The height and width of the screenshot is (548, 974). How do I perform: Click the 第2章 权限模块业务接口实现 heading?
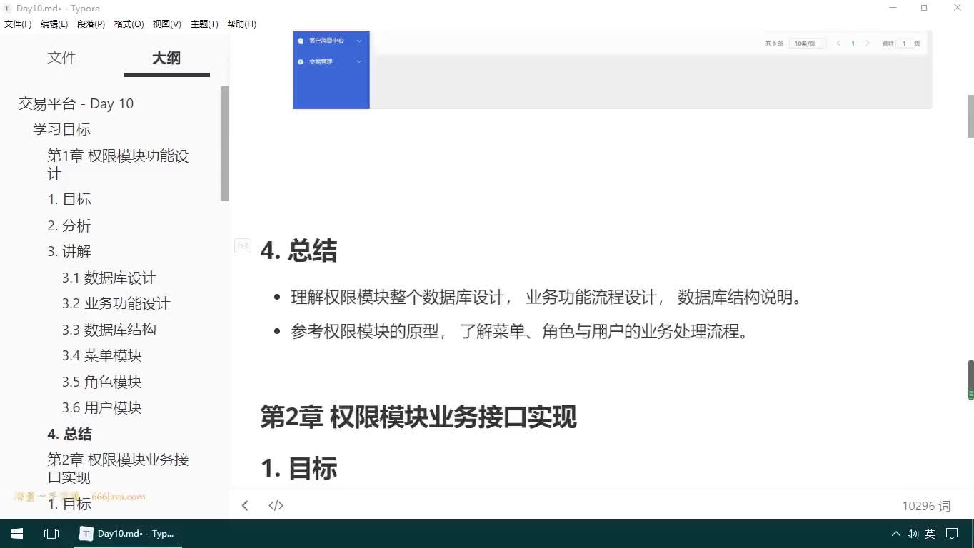click(418, 417)
